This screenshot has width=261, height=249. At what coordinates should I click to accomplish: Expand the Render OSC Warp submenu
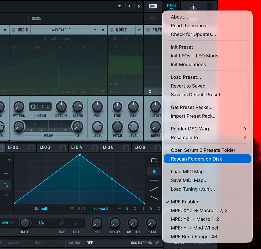[x=207, y=129]
